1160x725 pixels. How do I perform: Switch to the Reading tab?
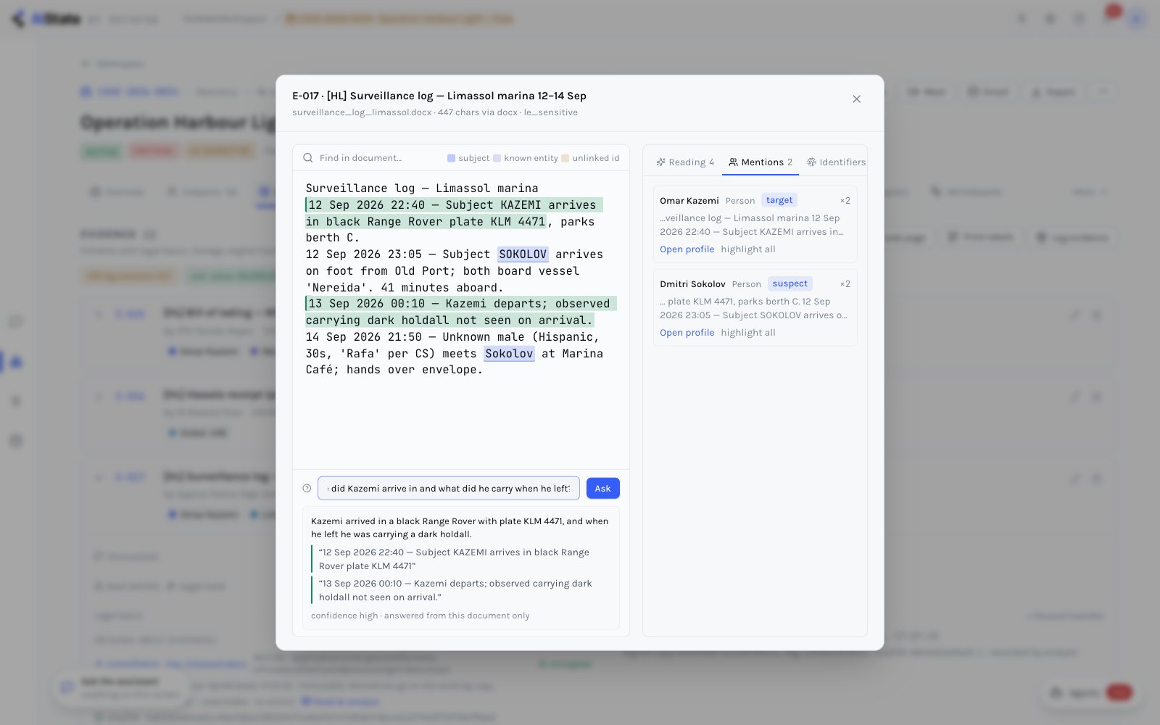click(x=685, y=162)
